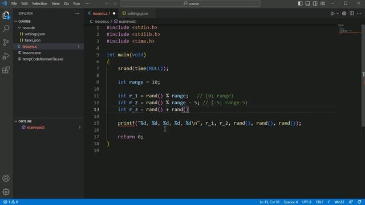Click the feedback icon in status bar
This screenshot has height=205, width=365.
[x=351, y=202]
